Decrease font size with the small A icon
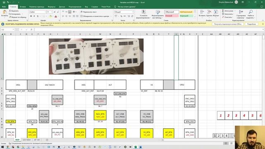 click(58, 12)
